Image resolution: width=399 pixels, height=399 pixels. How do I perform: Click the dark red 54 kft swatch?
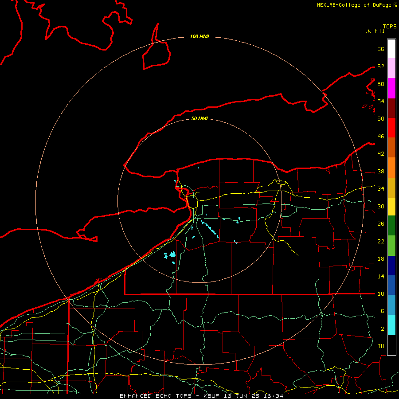click(391, 108)
